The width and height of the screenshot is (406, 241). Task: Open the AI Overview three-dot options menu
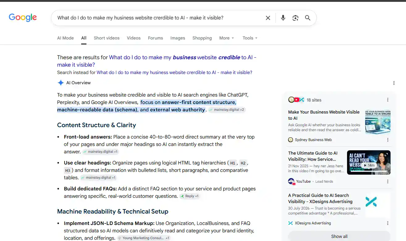pos(394,83)
